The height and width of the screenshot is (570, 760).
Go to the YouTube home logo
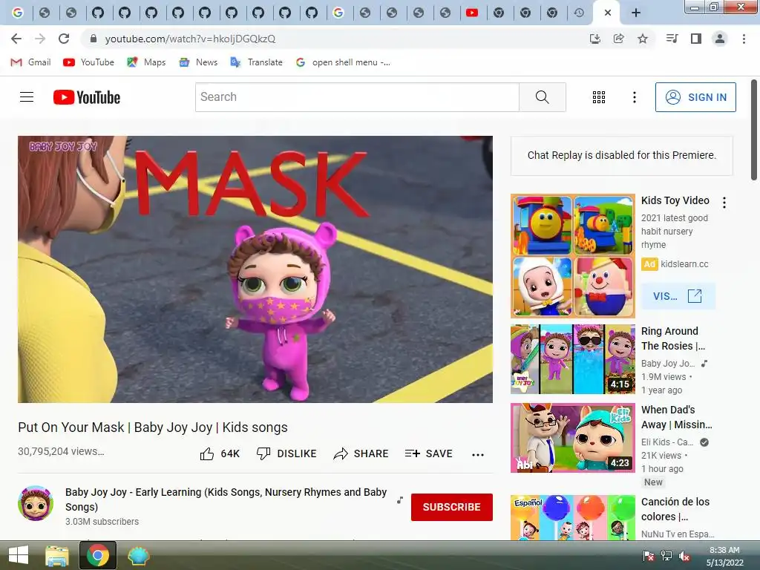(87, 97)
